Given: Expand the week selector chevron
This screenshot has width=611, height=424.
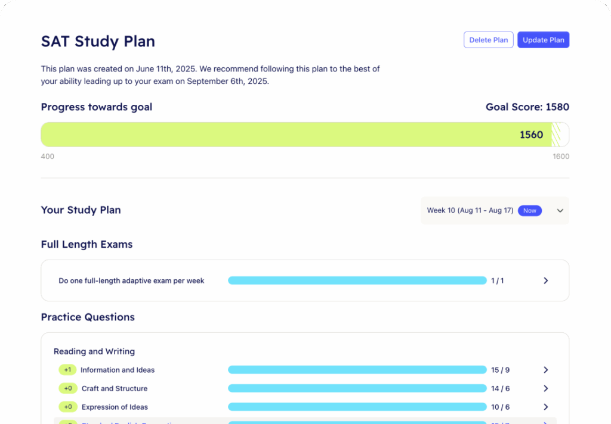Looking at the screenshot, I should [560, 210].
